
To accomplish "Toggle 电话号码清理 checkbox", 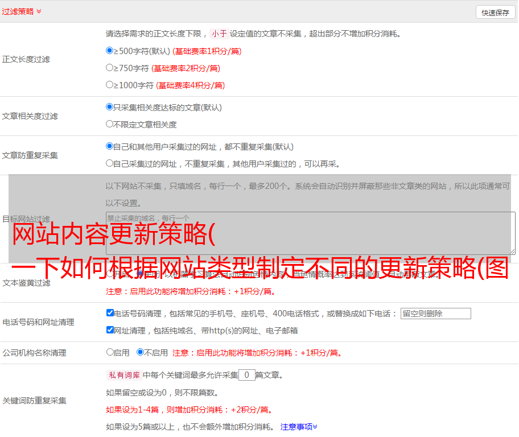I will pyautogui.click(x=110, y=313).
